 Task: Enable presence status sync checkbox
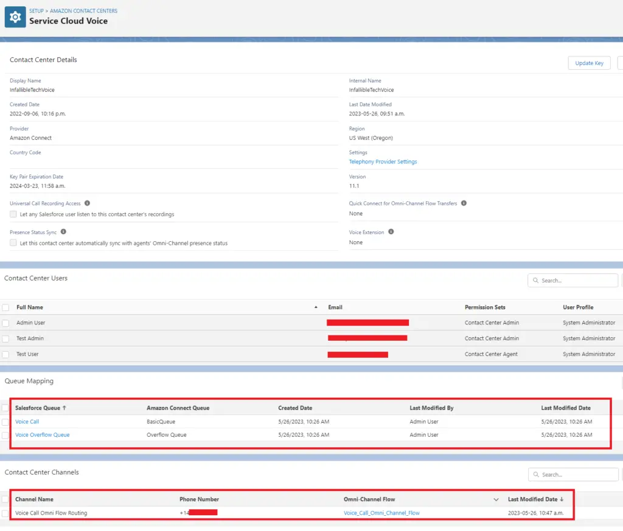(x=13, y=243)
